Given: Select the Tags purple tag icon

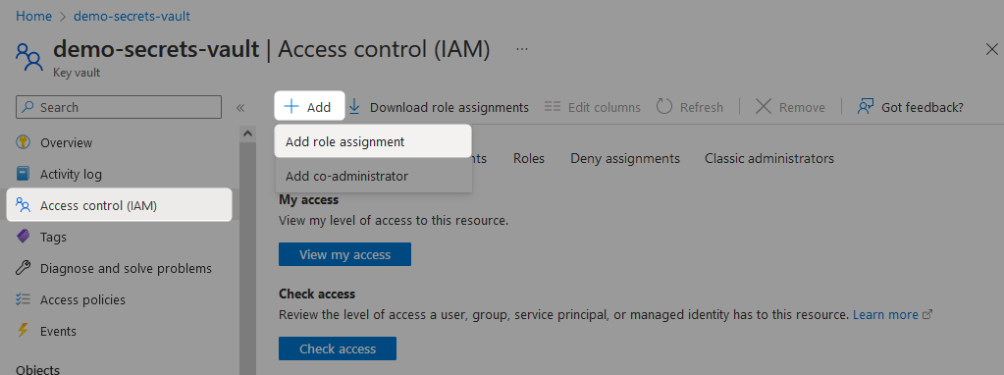Looking at the screenshot, I should [23, 237].
